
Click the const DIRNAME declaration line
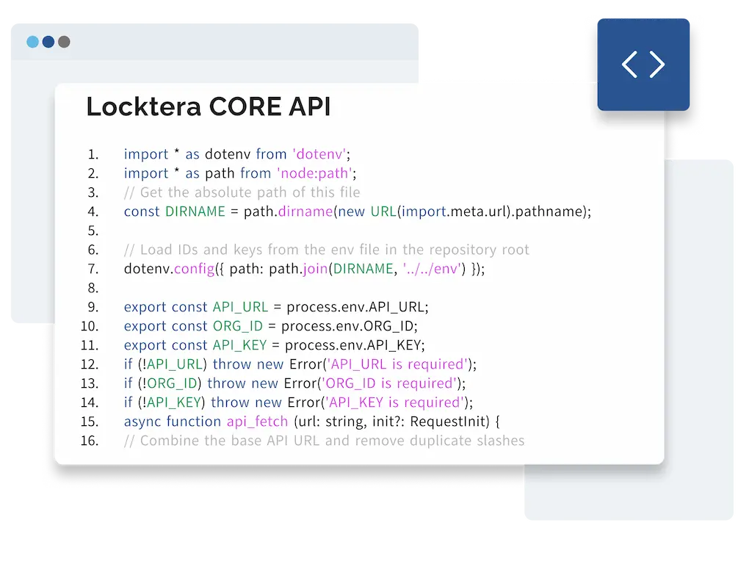click(358, 211)
